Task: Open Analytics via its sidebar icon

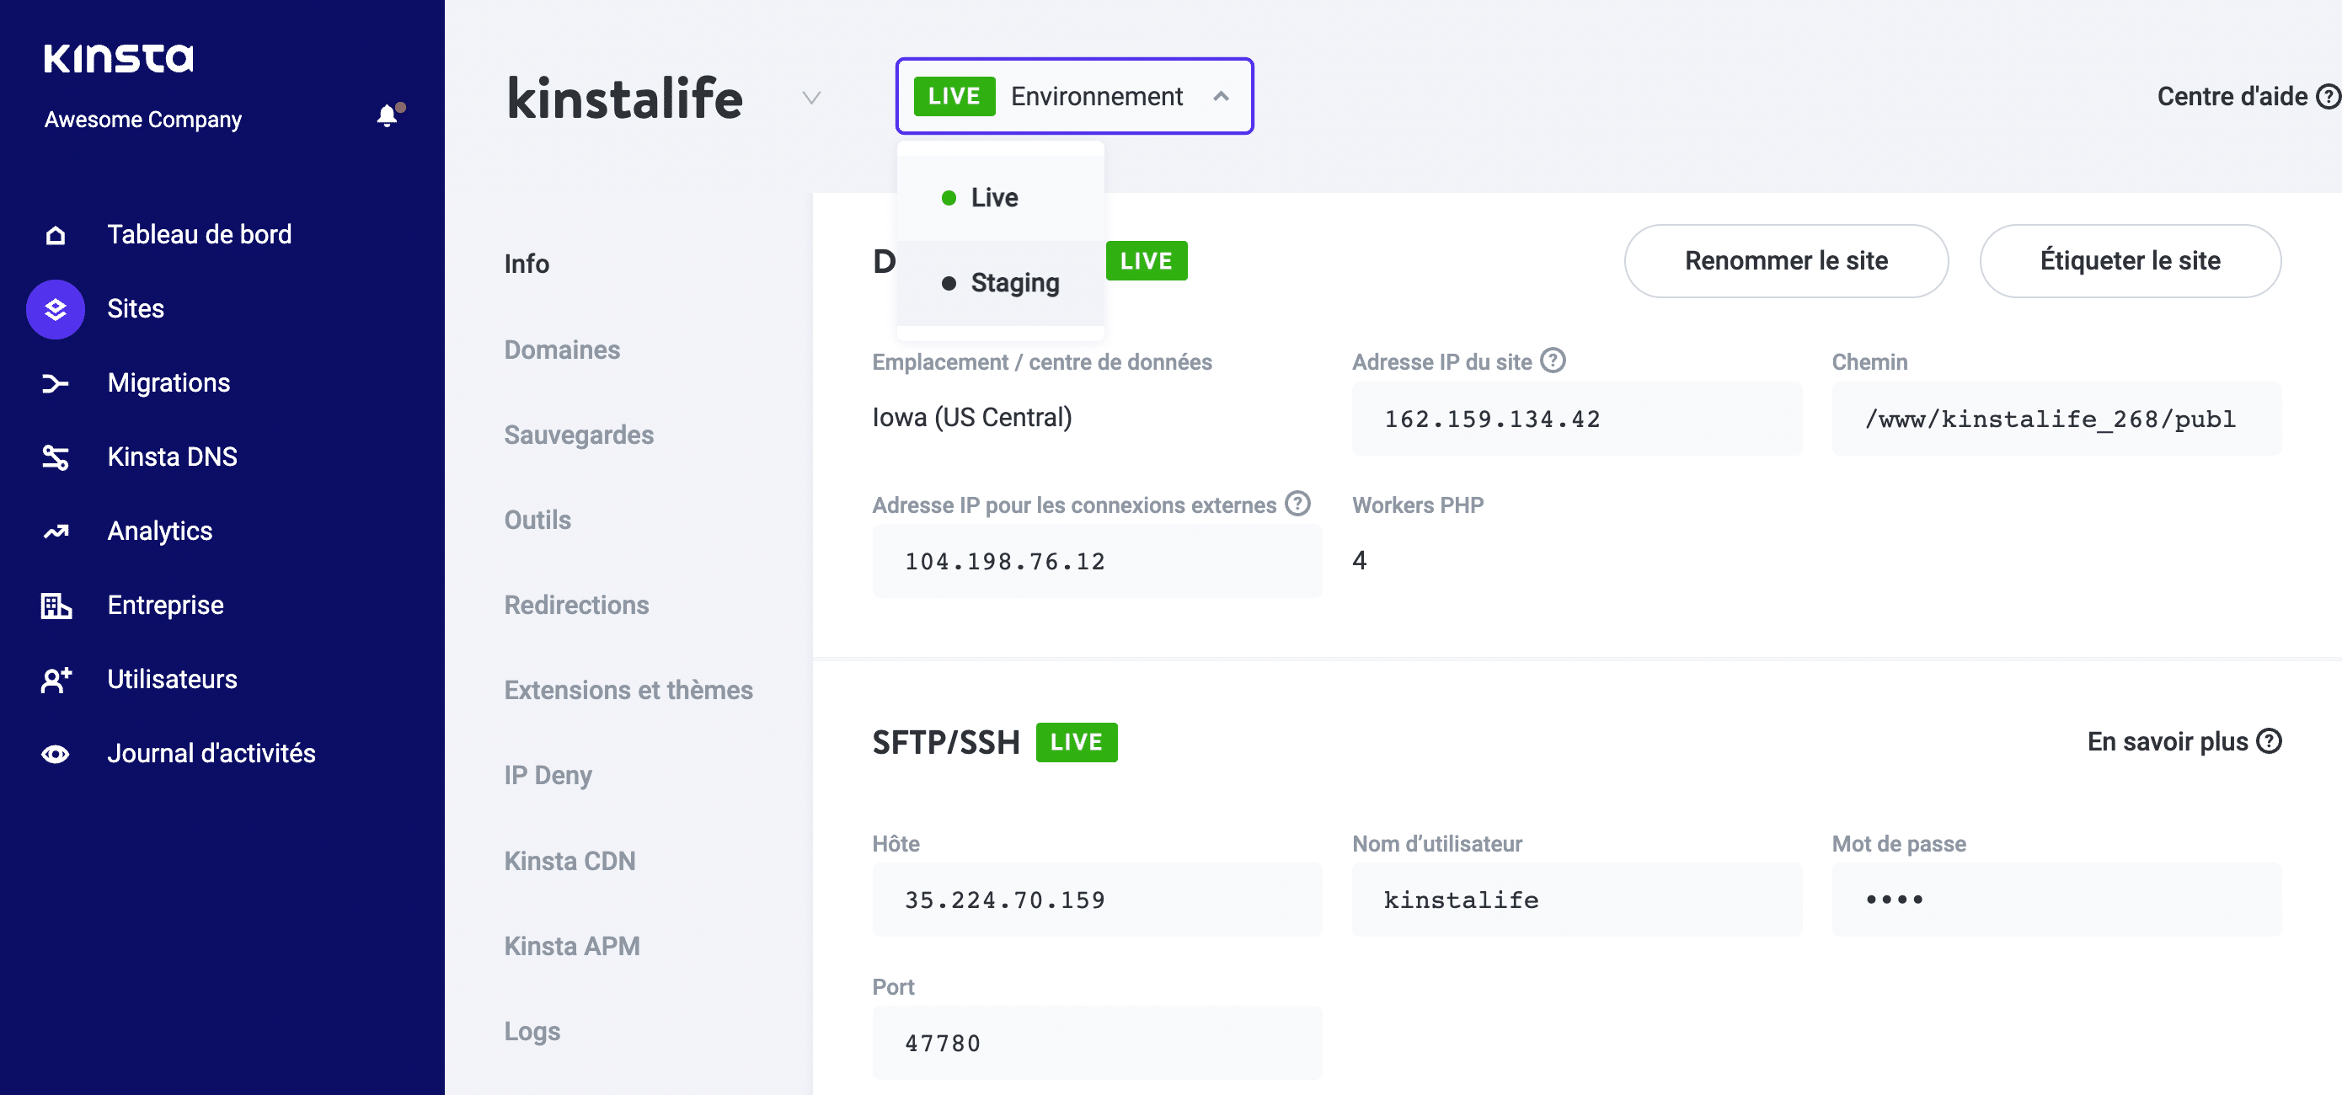Action: pos(55,531)
